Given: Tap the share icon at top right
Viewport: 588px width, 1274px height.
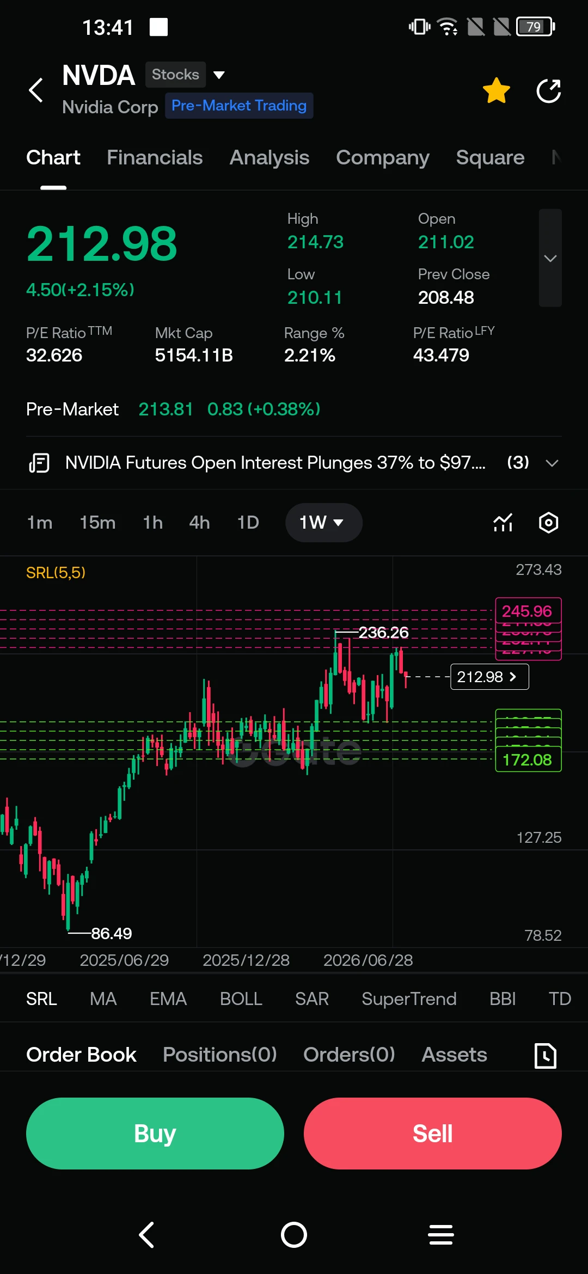Looking at the screenshot, I should tap(549, 90).
